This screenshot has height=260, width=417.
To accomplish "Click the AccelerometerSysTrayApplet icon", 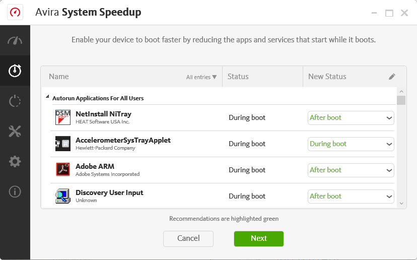I will [63, 144].
